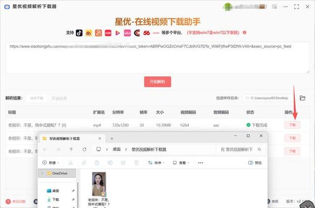Click the 开始解析 start parsing button
The width and height of the screenshot is (315, 208).
(157, 81)
